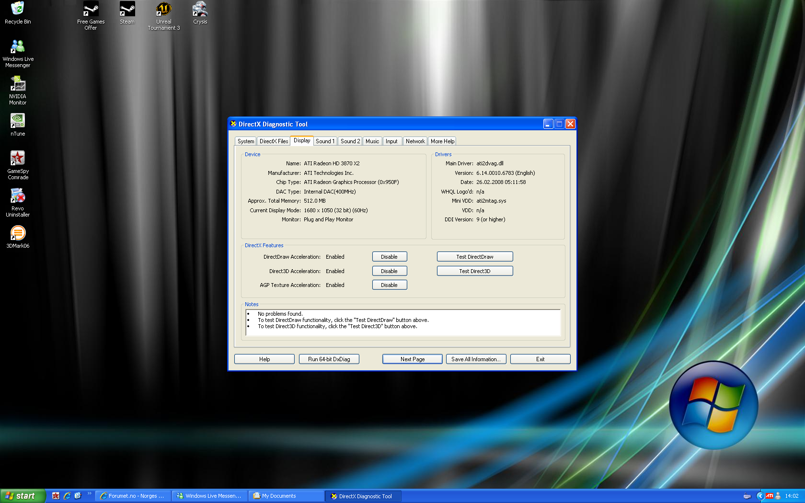Open the Sound 1 tab
This screenshot has height=503, width=805.
(x=325, y=141)
